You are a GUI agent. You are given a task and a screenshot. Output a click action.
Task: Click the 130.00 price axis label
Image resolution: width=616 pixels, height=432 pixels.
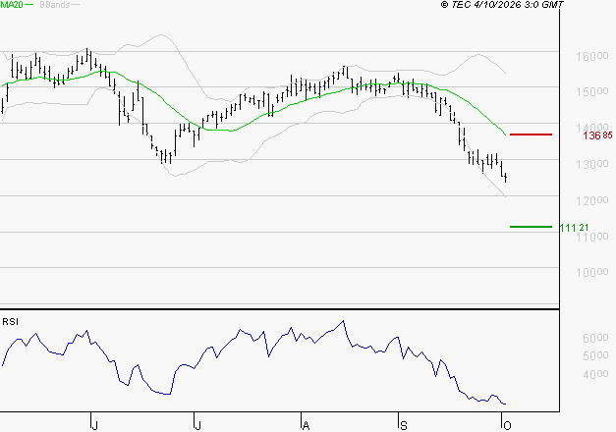pyautogui.click(x=592, y=164)
